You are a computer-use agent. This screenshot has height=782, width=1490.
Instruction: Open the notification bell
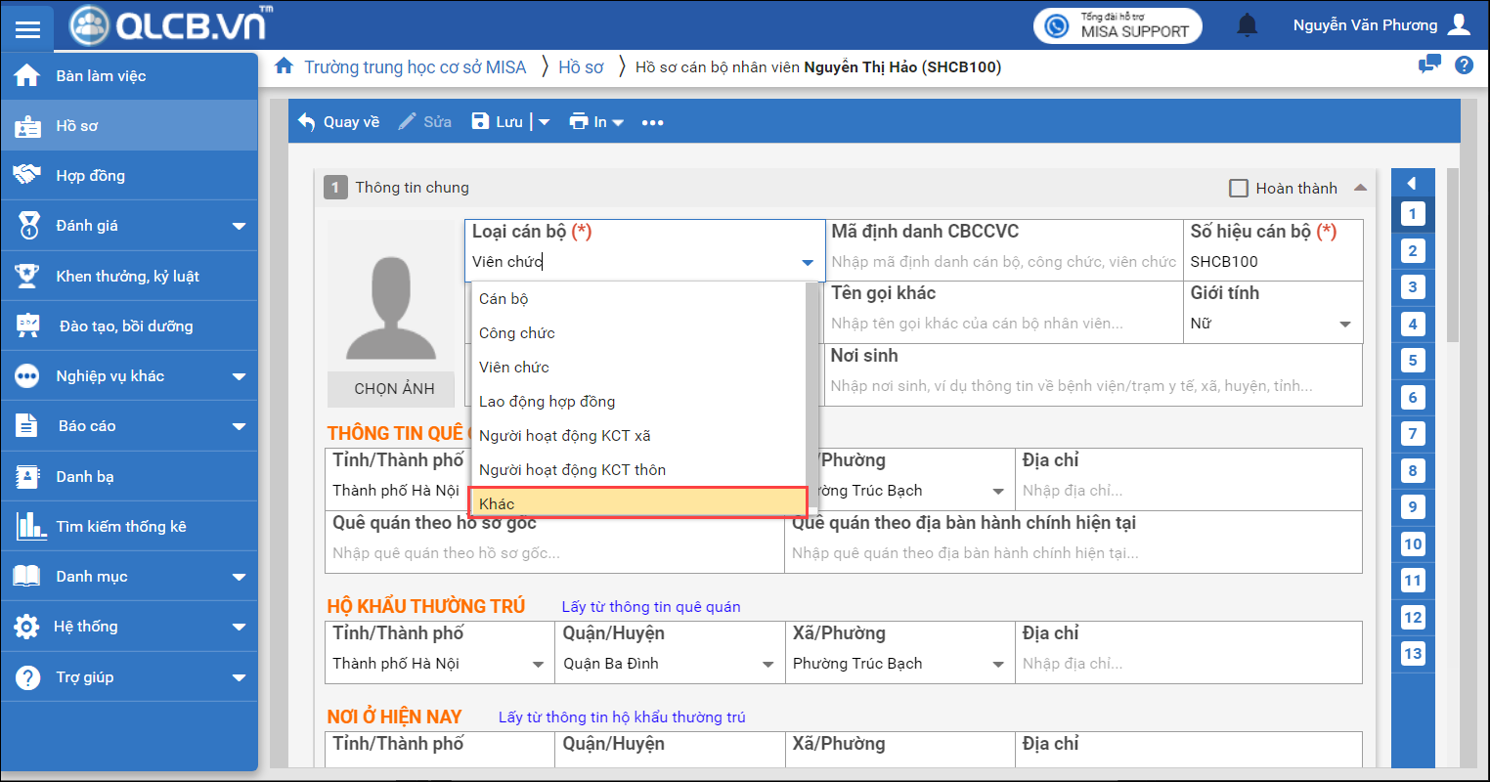click(1247, 25)
